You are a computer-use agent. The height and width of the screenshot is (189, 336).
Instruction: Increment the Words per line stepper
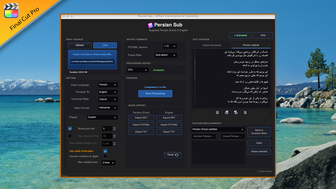(114, 127)
